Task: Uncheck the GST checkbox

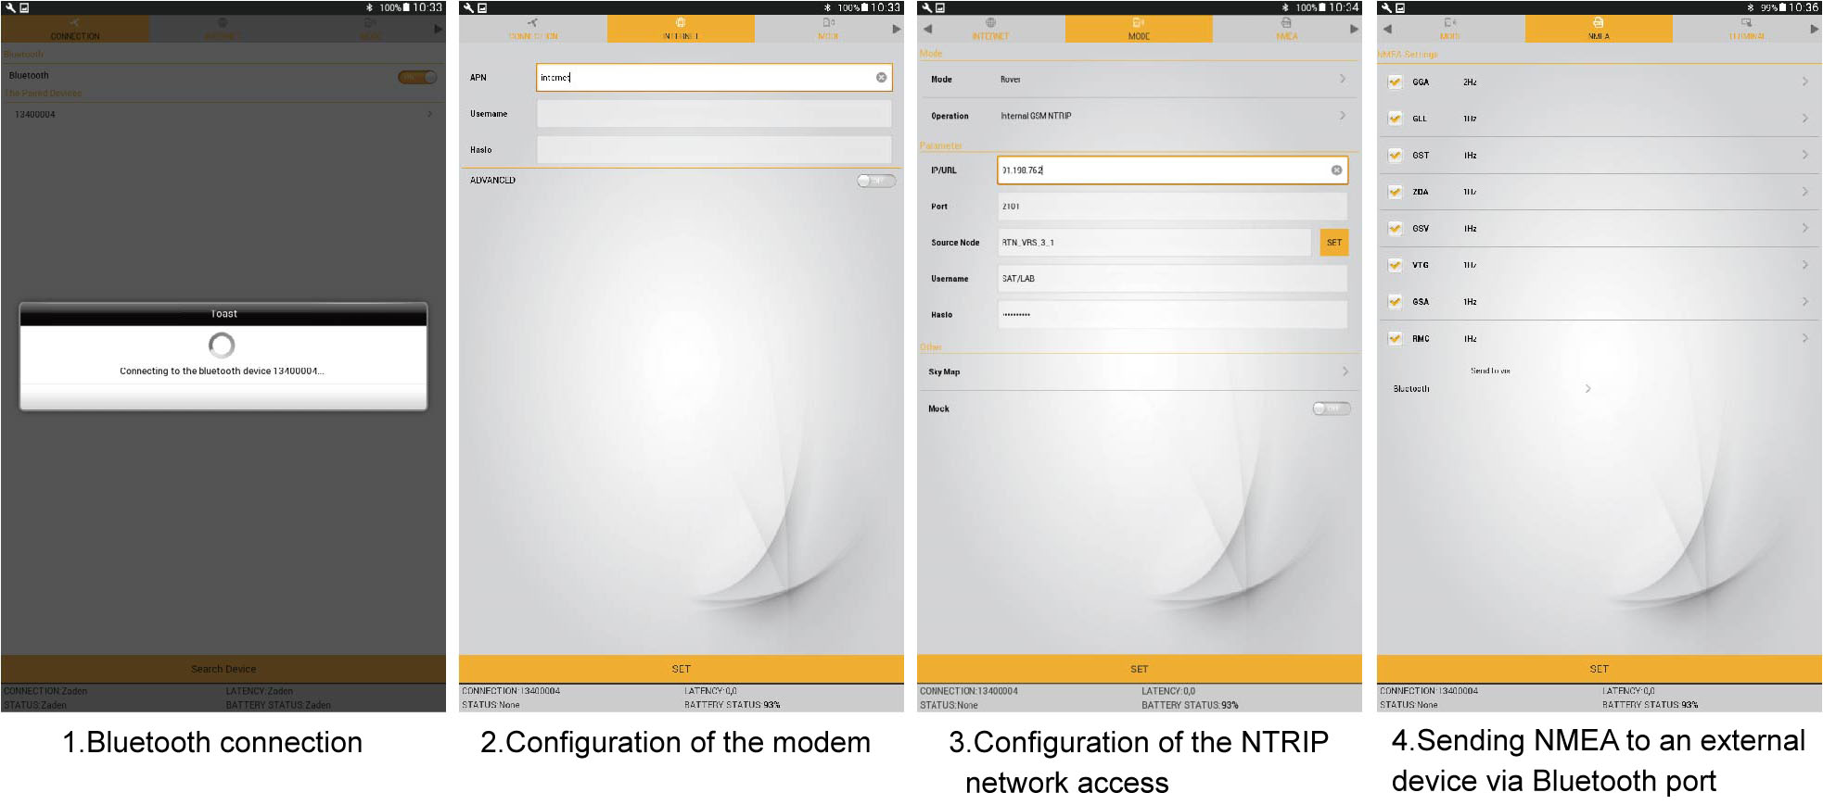Action: pyautogui.click(x=1395, y=155)
